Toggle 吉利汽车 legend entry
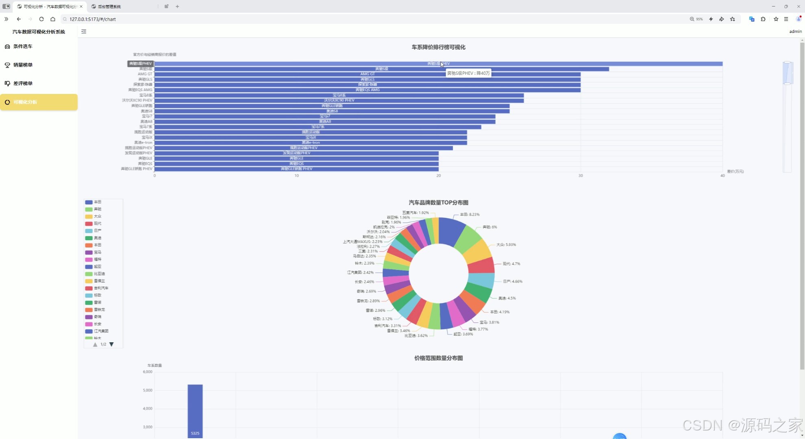The height and width of the screenshot is (439, 805). 97,288
